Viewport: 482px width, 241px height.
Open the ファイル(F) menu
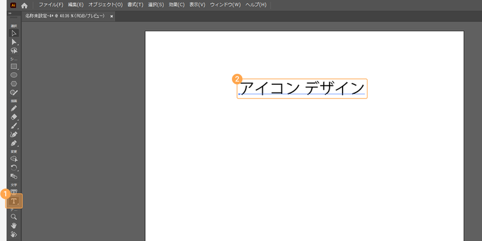point(51,5)
